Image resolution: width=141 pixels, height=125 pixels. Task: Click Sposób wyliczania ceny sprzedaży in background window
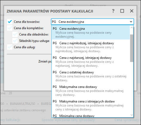(x=68, y=120)
